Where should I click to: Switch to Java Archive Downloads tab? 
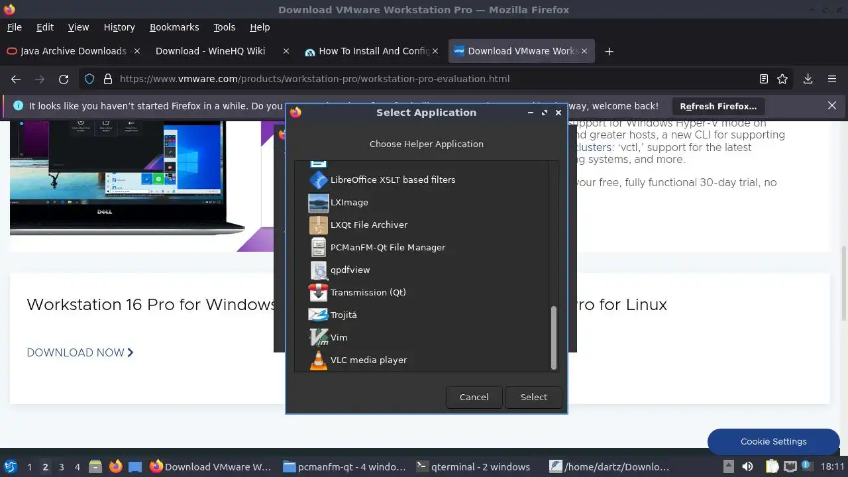(x=73, y=51)
